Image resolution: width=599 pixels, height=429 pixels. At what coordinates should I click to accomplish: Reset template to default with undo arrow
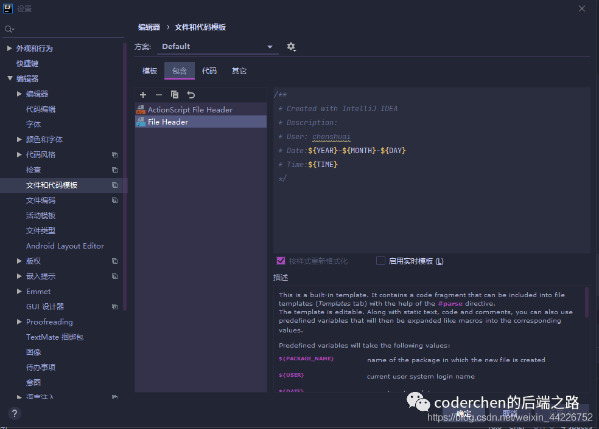[191, 95]
